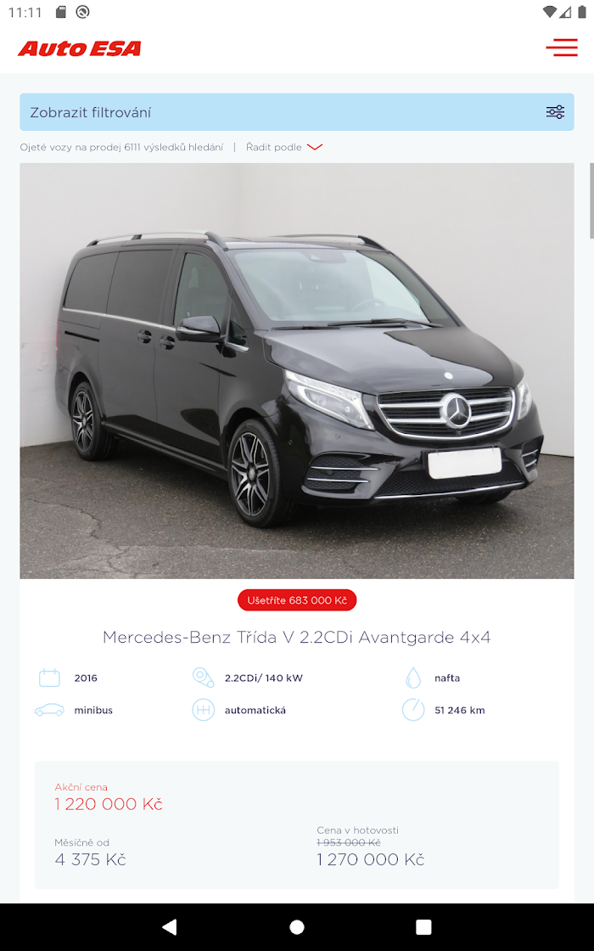Open Mercedes-Benz Třída V listing title
594x951 pixels.
[296, 637]
